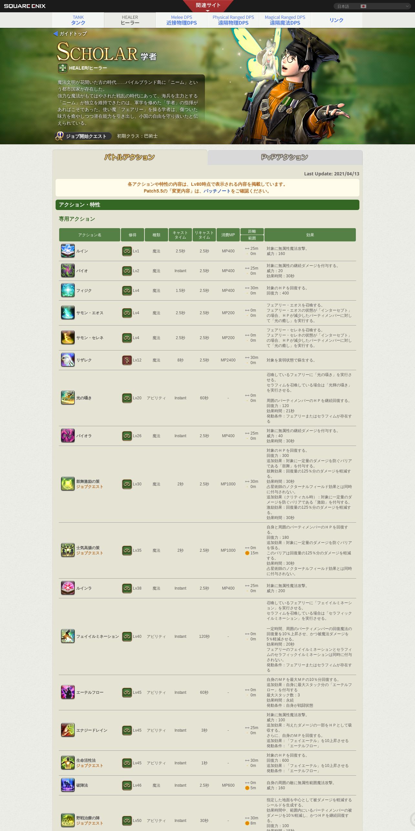Click the ルインラ action icon
Image resolution: width=415 pixels, height=831 pixels.
tap(68, 588)
